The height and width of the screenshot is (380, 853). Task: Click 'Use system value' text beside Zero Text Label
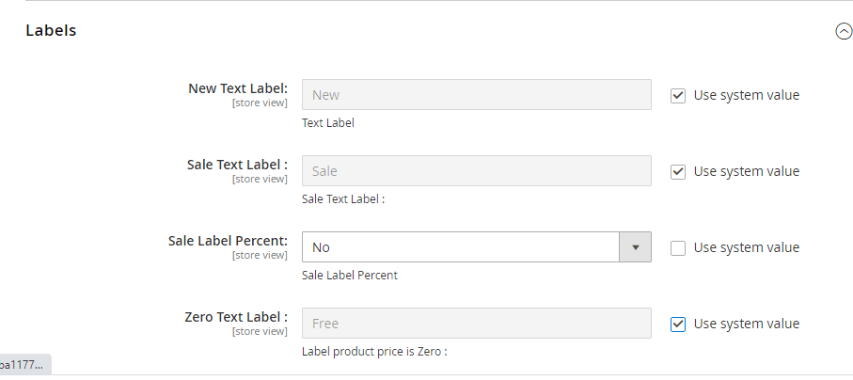[747, 324]
